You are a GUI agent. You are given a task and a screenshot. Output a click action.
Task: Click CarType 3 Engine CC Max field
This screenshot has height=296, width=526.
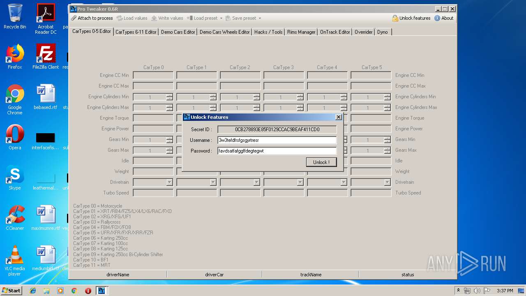pyautogui.click(x=284, y=86)
